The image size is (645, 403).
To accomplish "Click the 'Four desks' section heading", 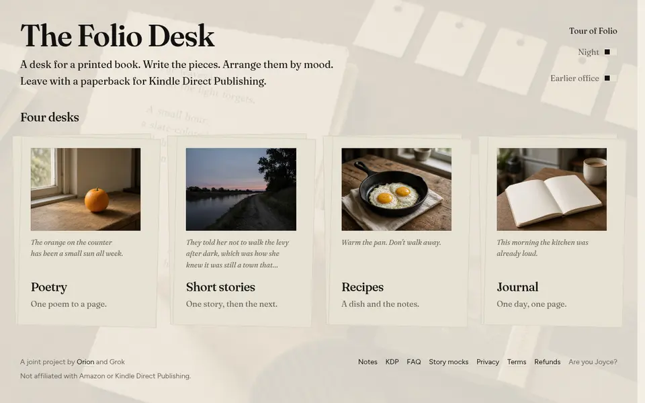I will coord(50,117).
